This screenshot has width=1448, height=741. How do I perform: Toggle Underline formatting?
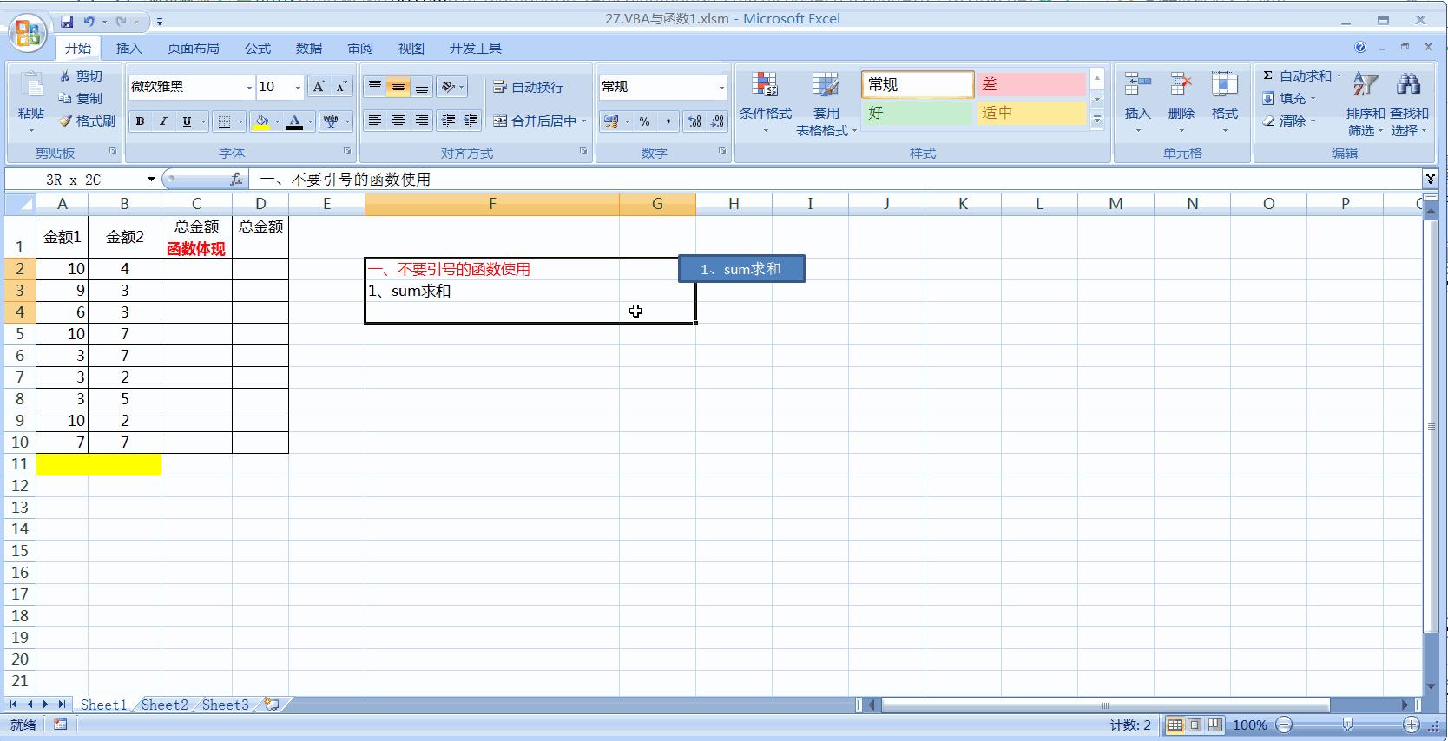pos(187,121)
